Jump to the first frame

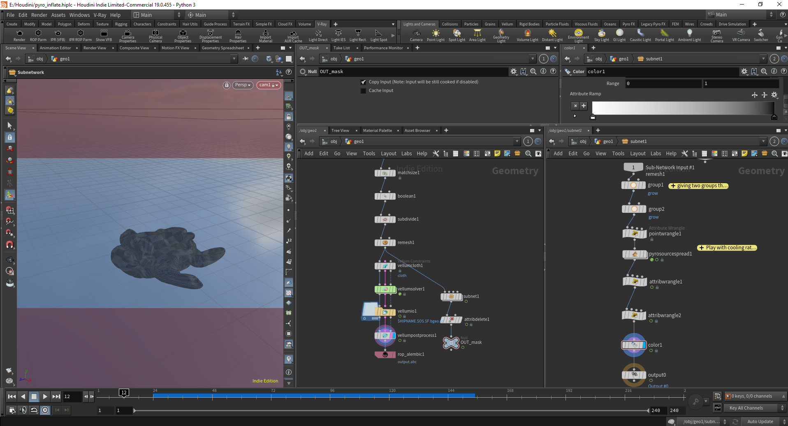(x=12, y=396)
